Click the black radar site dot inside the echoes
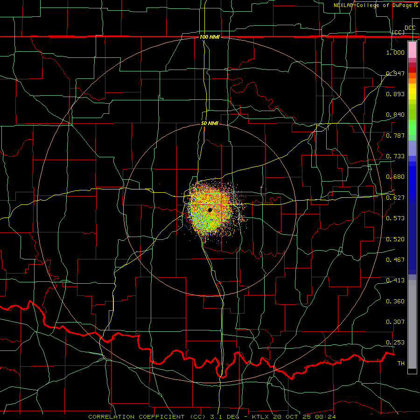The width and height of the screenshot is (420, 420). (210, 210)
